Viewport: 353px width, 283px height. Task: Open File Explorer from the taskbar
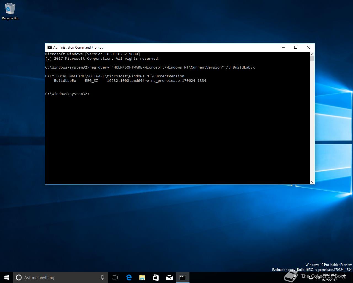coord(142,277)
